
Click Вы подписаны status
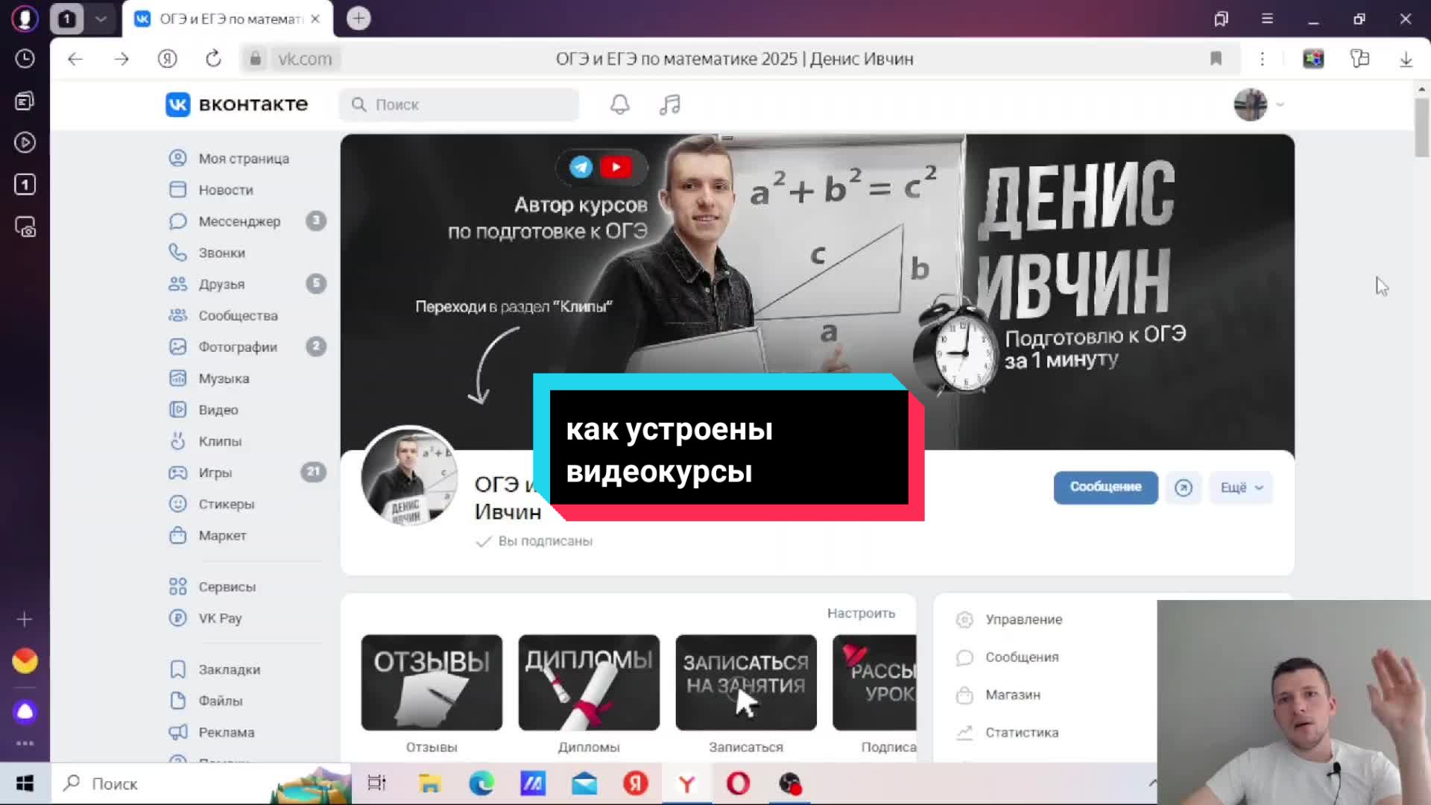(x=534, y=541)
